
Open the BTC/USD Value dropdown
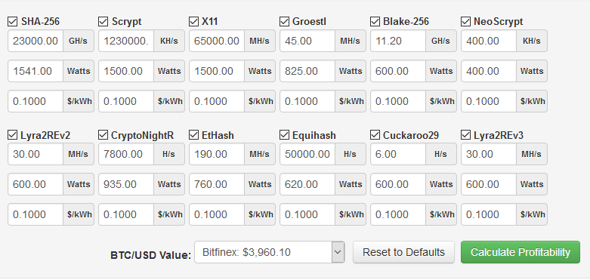(270, 252)
